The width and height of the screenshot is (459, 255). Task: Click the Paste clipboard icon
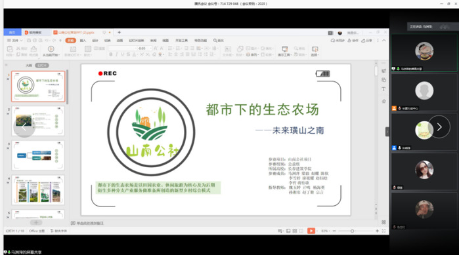(x=10, y=49)
